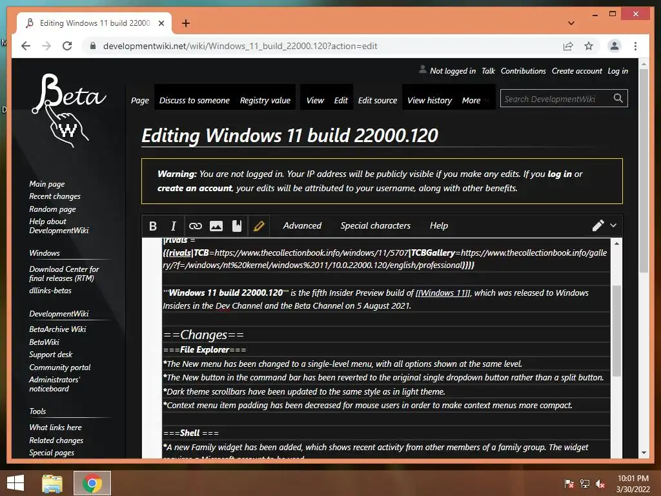
Task: Open Download Center for final releases
Action: [x=64, y=273]
